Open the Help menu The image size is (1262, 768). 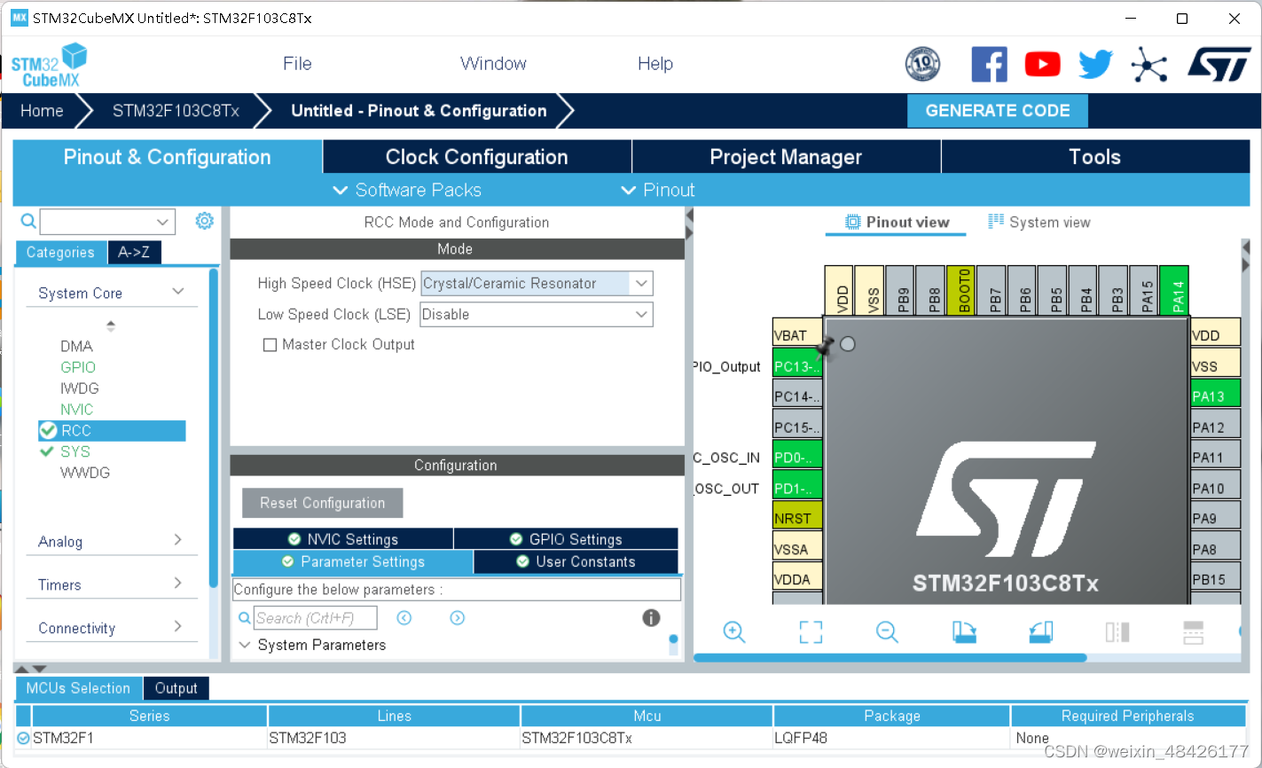pyautogui.click(x=655, y=64)
